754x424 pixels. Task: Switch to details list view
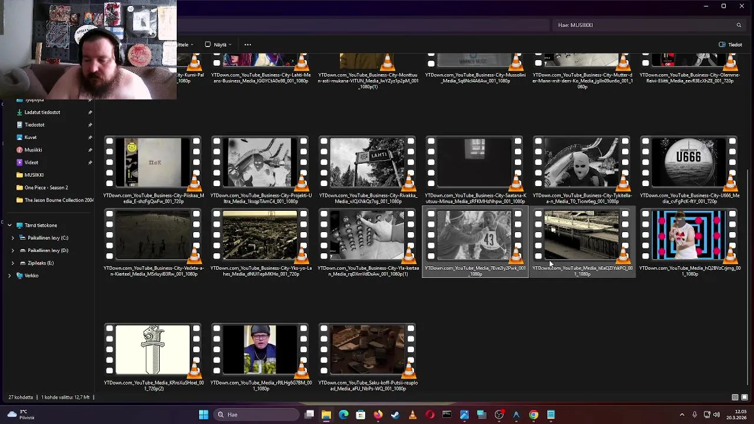coord(735,397)
